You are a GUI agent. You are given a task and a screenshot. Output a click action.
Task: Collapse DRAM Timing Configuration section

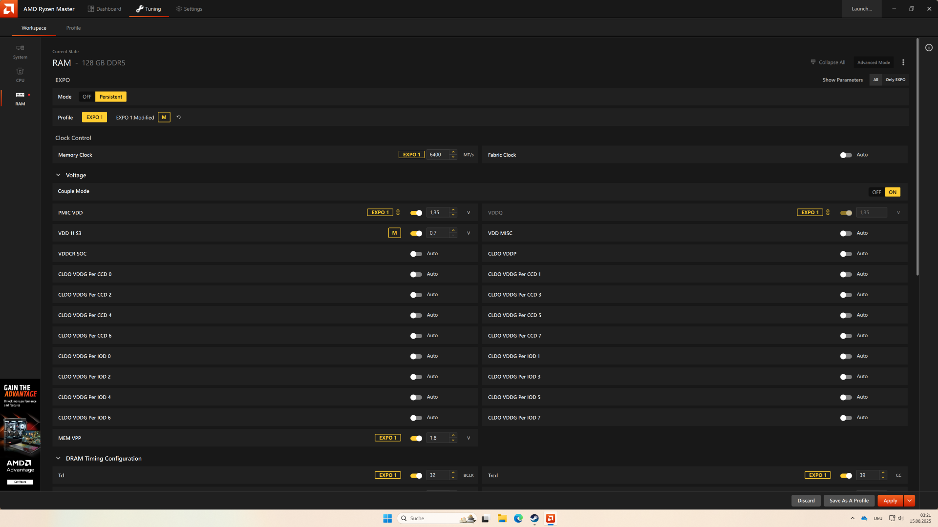pyautogui.click(x=58, y=458)
